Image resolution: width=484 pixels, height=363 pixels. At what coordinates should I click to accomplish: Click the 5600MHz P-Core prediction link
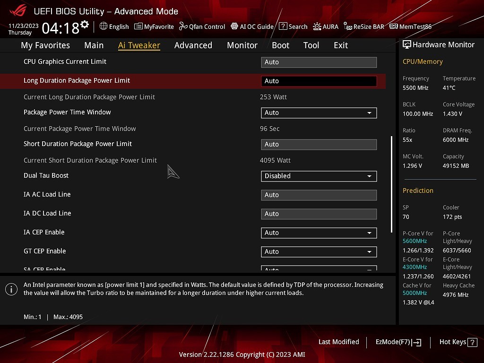click(x=415, y=241)
